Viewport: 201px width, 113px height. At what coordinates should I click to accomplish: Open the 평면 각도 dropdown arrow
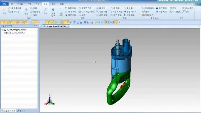(136, 12)
